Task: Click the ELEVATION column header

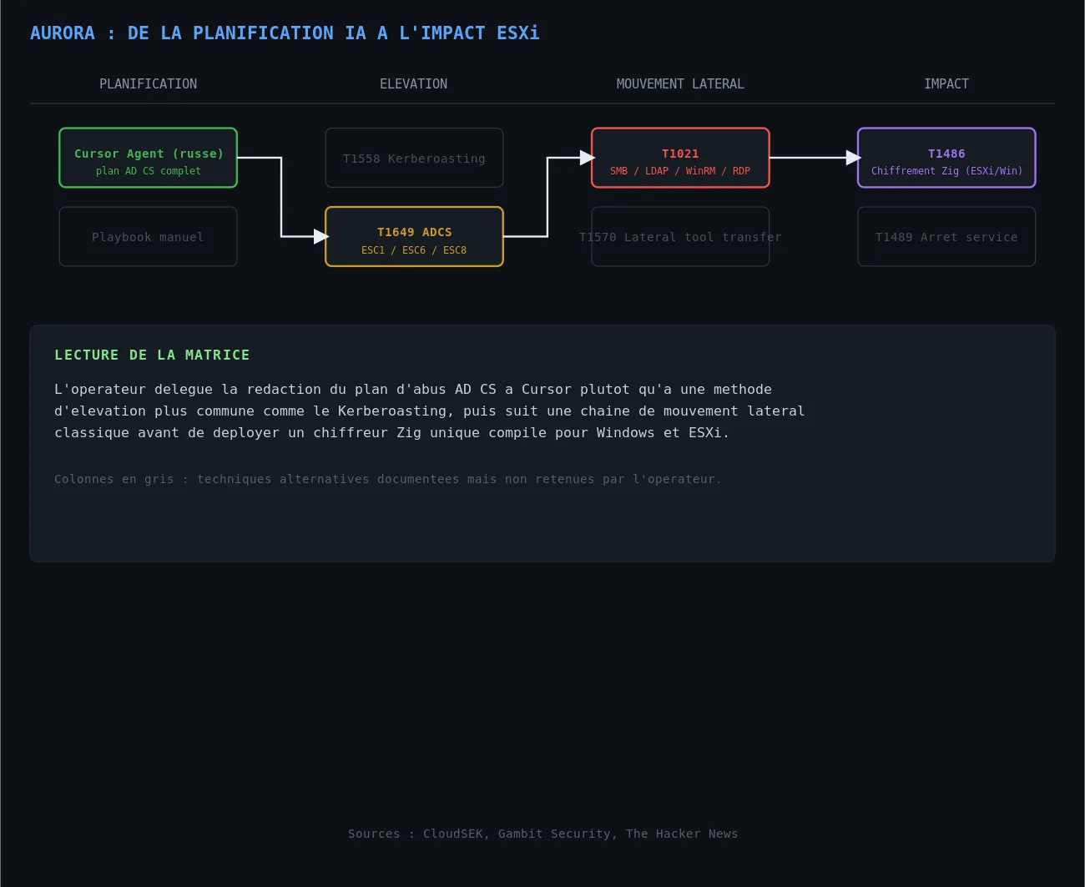Action: click(x=414, y=84)
